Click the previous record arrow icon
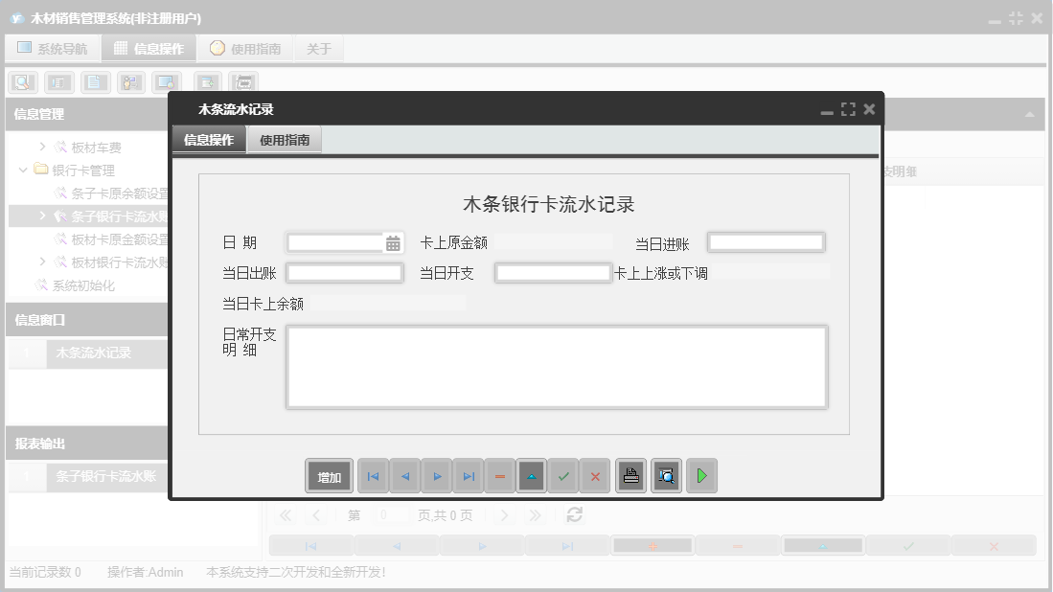Screen dimensions: 1053x592 pos(404,475)
